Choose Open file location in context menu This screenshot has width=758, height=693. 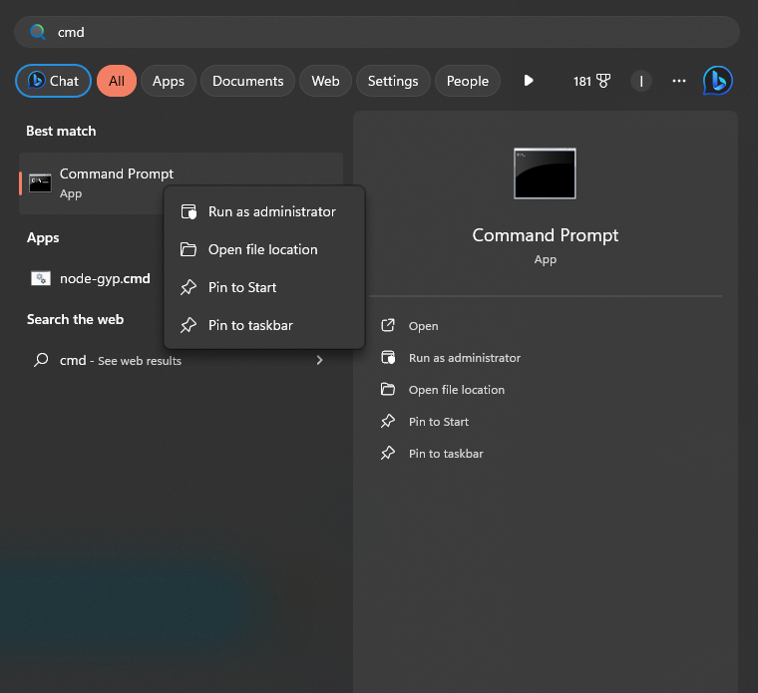pos(264,249)
